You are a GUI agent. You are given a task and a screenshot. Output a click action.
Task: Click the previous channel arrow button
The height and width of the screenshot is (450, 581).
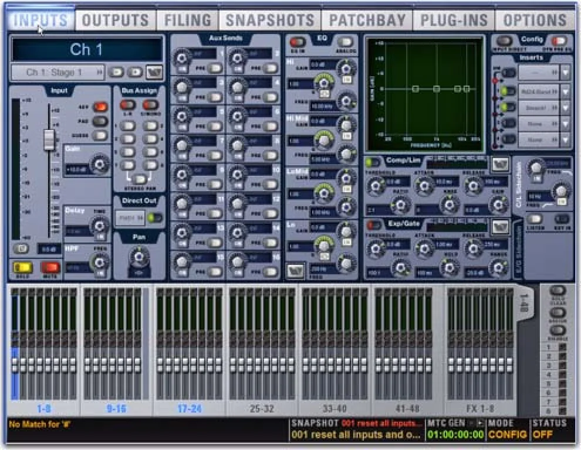pyautogui.click(x=116, y=72)
